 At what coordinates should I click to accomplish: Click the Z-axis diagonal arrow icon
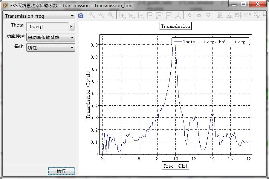[257, 15]
